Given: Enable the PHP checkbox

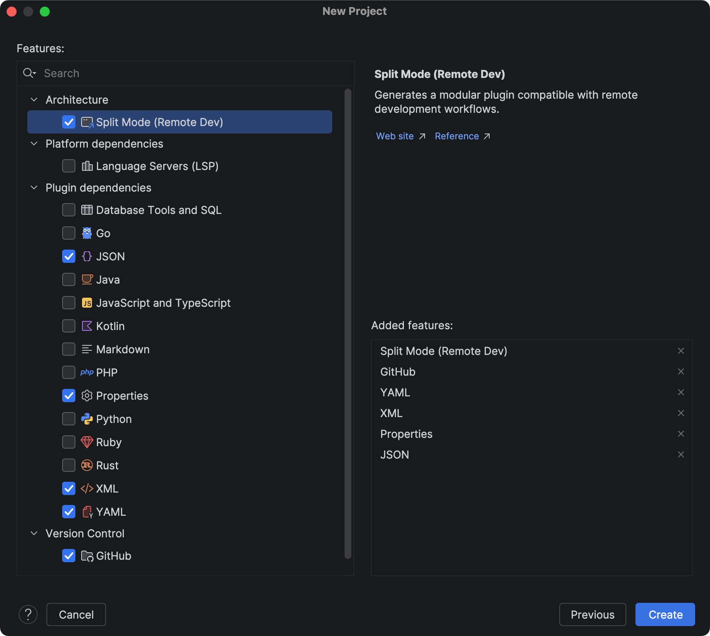Looking at the screenshot, I should tap(69, 372).
